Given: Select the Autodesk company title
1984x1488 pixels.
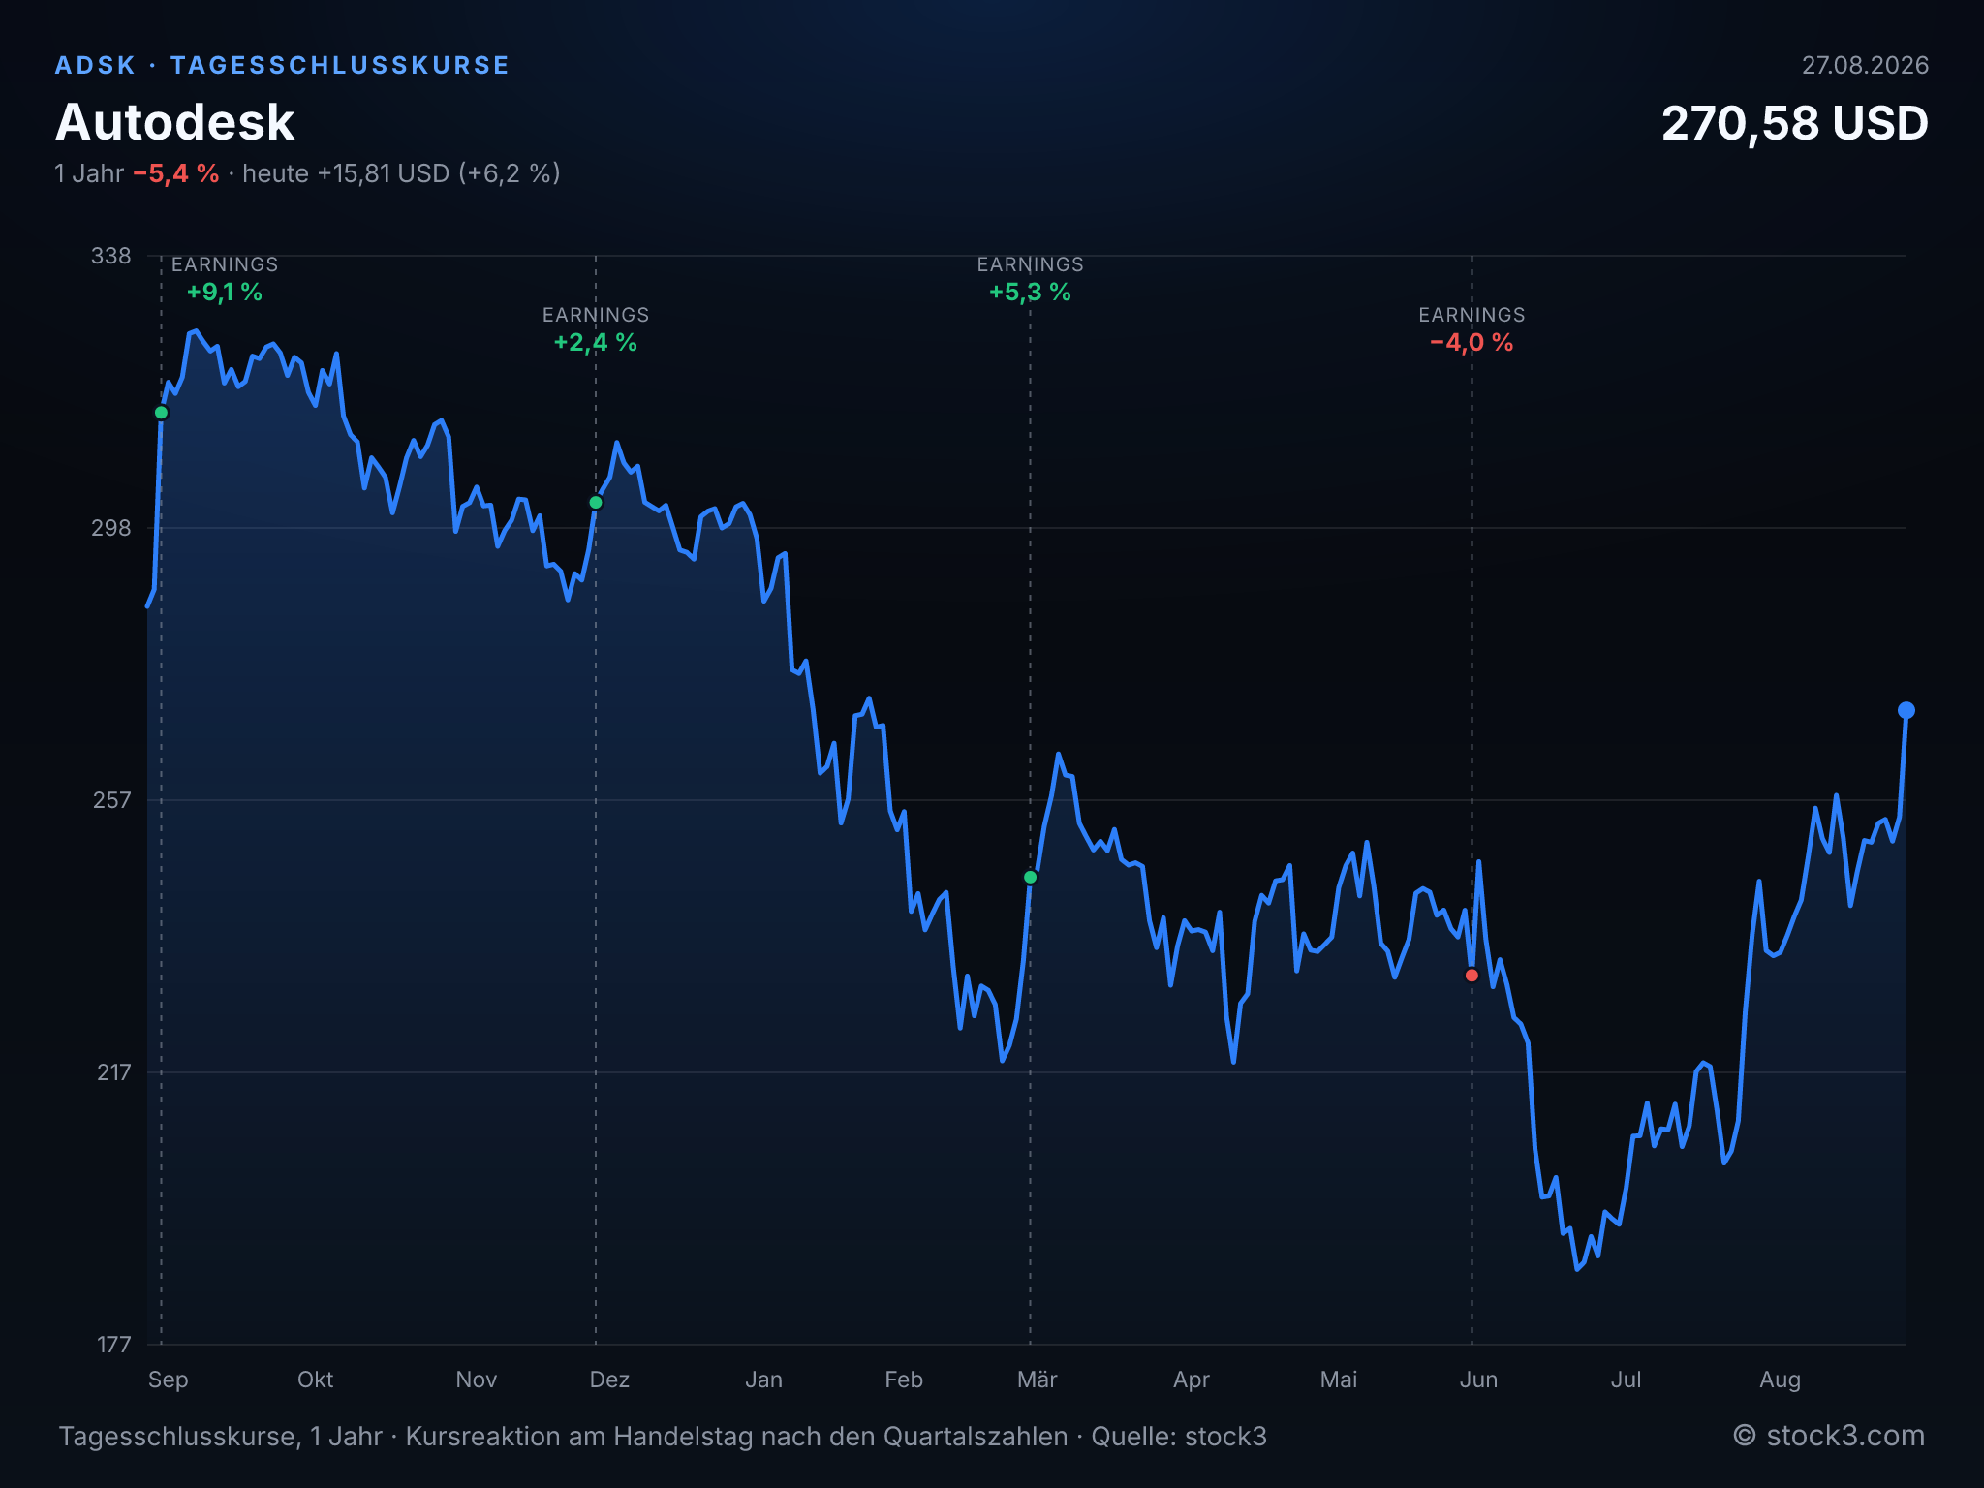Looking at the screenshot, I should [174, 122].
